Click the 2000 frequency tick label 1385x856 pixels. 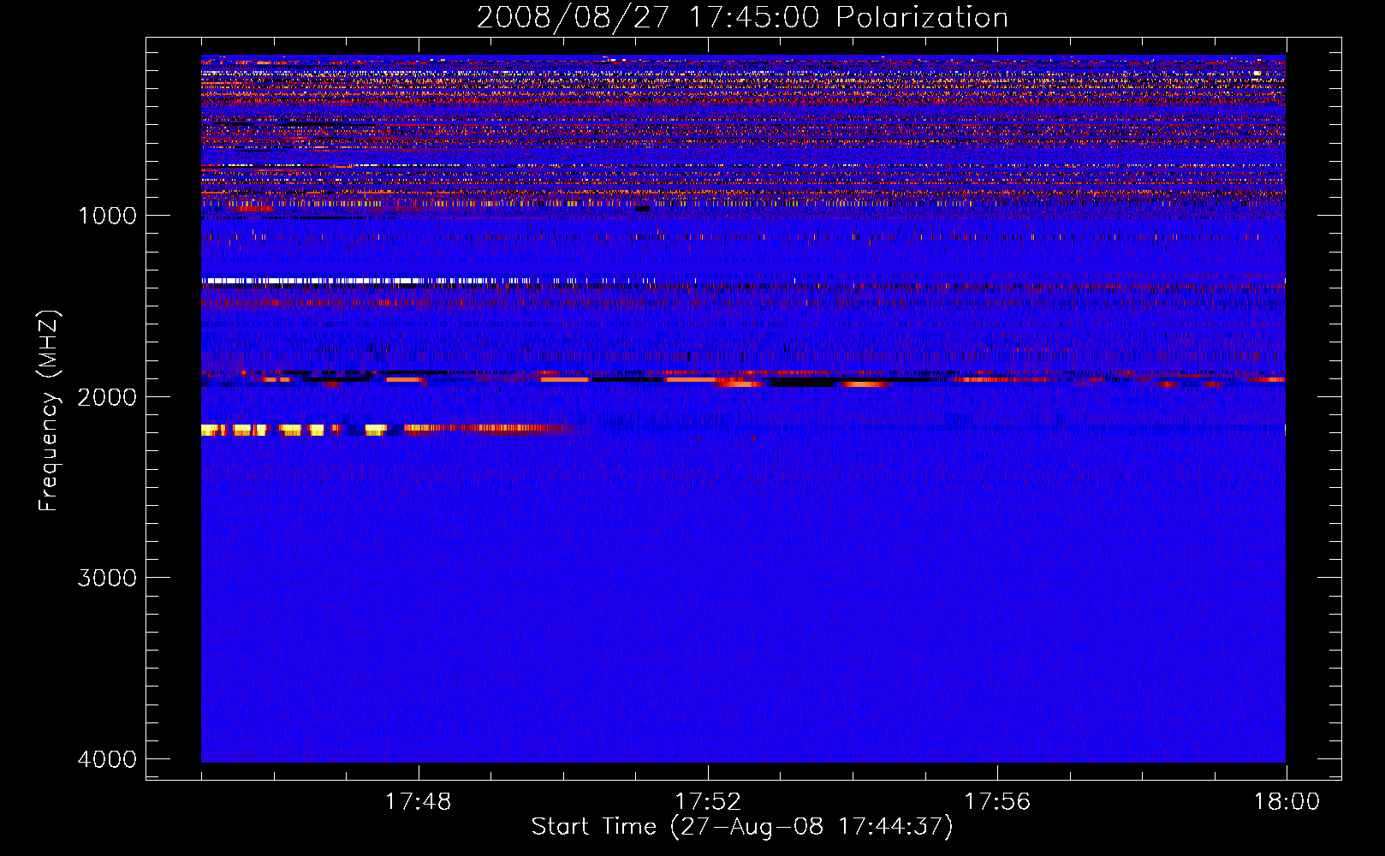coord(107,397)
